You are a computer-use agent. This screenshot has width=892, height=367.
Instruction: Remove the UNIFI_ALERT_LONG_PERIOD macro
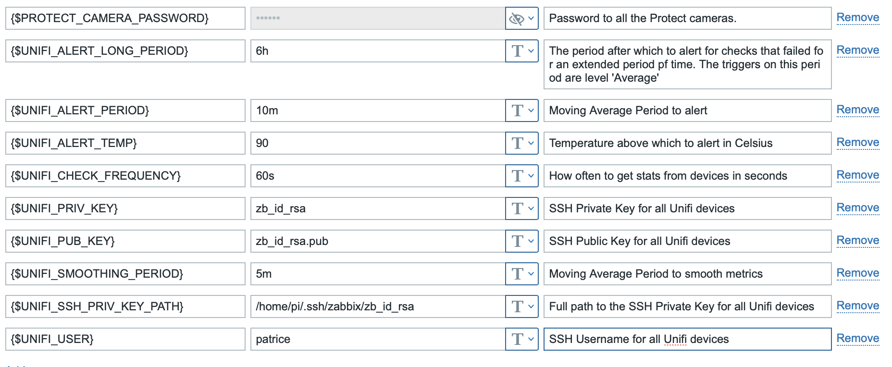[858, 50]
